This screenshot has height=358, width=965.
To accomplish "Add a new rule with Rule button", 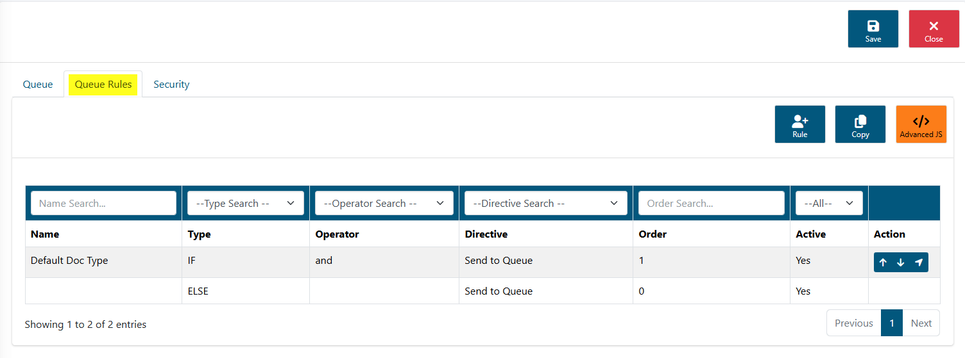I will pos(800,124).
